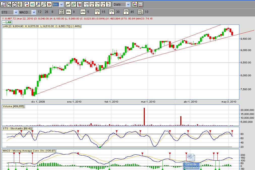The height and width of the screenshot is (170, 255).
Task: Click the refresh chart icon
Action: pos(27,4)
